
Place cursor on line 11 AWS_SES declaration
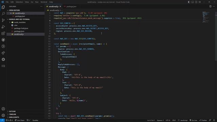(75, 39)
